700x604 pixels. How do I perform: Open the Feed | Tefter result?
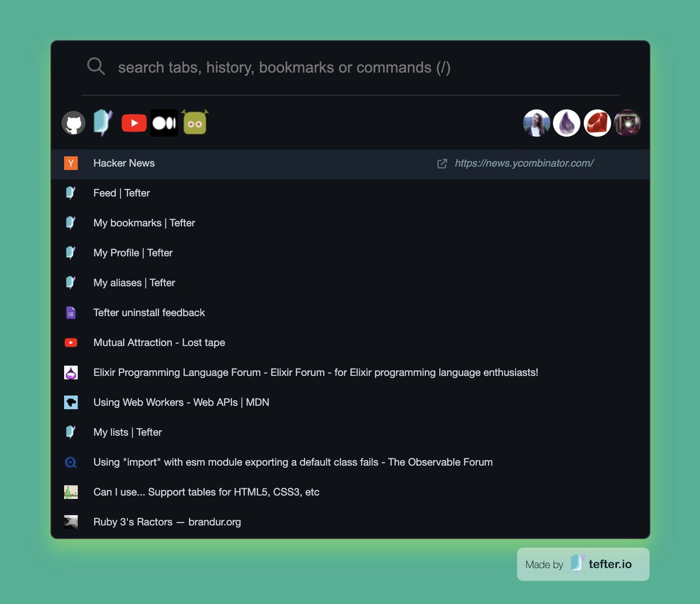point(121,193)
